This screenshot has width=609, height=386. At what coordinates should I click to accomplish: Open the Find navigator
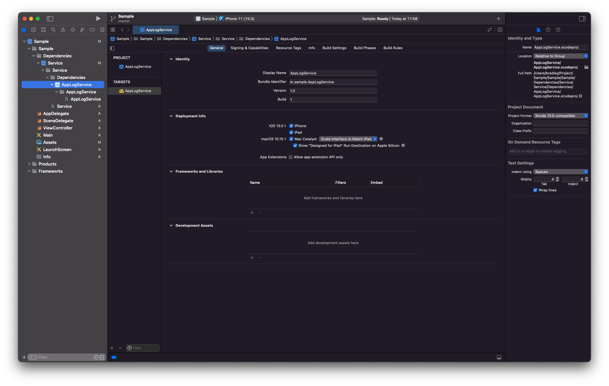click(53, 30)
